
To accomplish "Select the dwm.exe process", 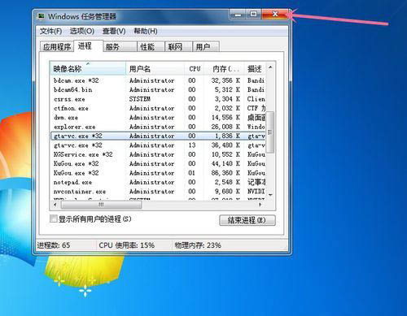I will point(158,118).
